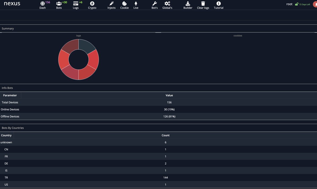This screenshot has height=189, width=317.
Task: Select the TR country cell
Action: (6, 178)
